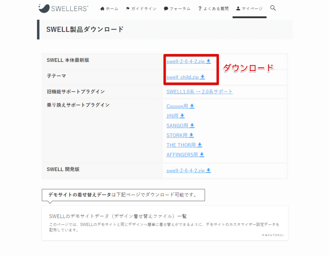Image resolution: width=329 pixels, height=256 pixels.
Task: Click question mark icon beside よくある質問
Action: (x=200, y=9)
